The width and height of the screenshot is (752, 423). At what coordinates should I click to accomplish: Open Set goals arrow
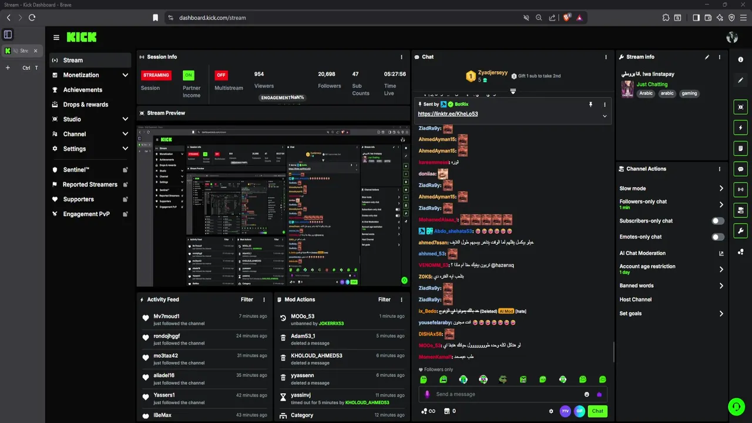[x=721, y=314]
